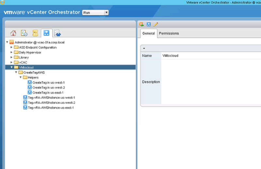The height and width of the screenshot is (169, 261).
Task: Open the Inventory view icon
Action: [58, 33]
